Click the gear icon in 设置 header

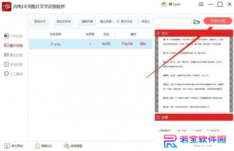[x=158, y=117]
